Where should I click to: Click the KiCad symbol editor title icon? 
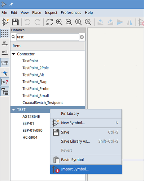4,4
